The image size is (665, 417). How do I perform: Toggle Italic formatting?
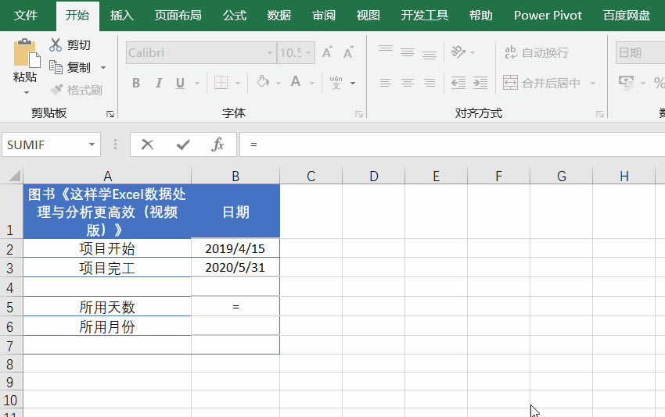click(158, 83)
